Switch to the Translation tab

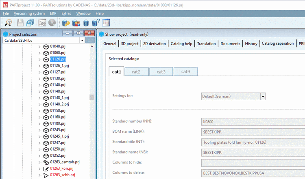click(x=206, y=43)
